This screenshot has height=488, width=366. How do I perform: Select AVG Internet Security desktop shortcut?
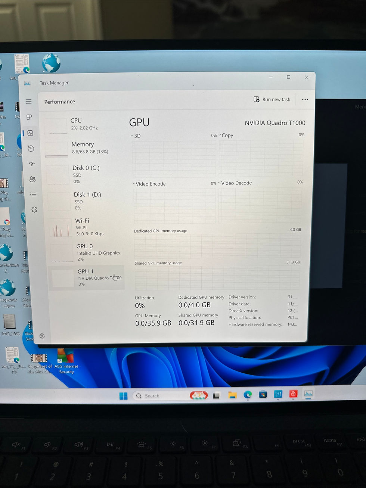pyautogui.click(x=66, y=361)
